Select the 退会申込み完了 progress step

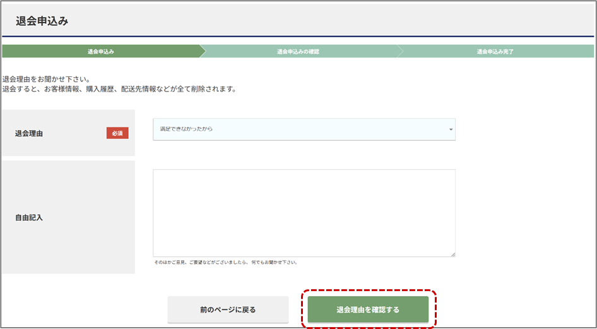coord(495,51)
